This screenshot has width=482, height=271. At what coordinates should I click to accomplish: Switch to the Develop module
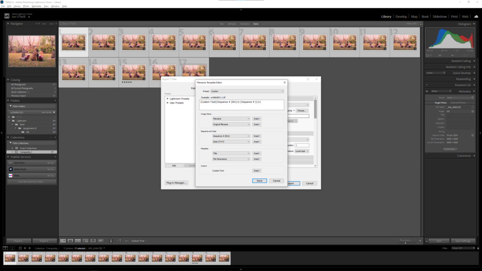401,16
